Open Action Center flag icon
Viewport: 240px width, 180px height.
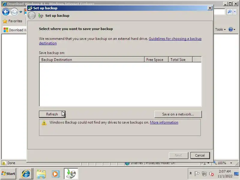(197, 174)
